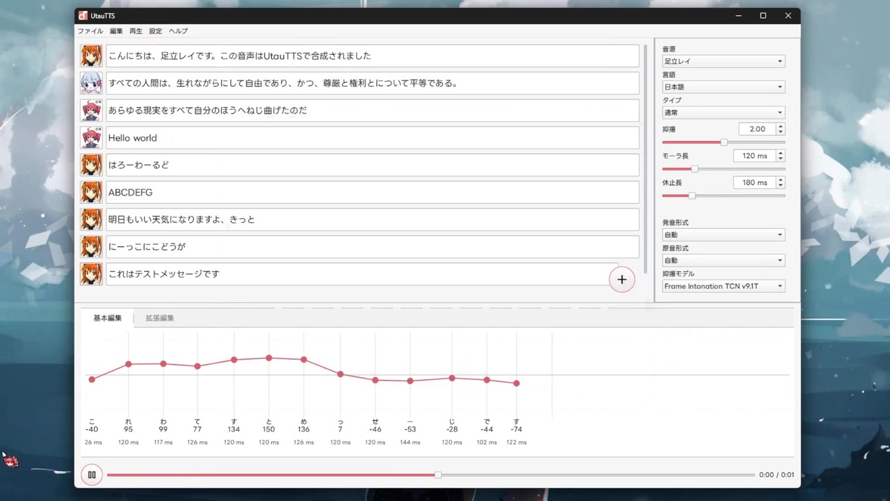Click the avatar icon beside the こんにちは line
Image resolution: width=890 pixels, height=501 pixels.
[91, 56]
